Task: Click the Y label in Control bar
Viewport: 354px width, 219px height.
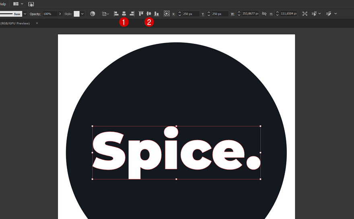Action: click(203, 14)
